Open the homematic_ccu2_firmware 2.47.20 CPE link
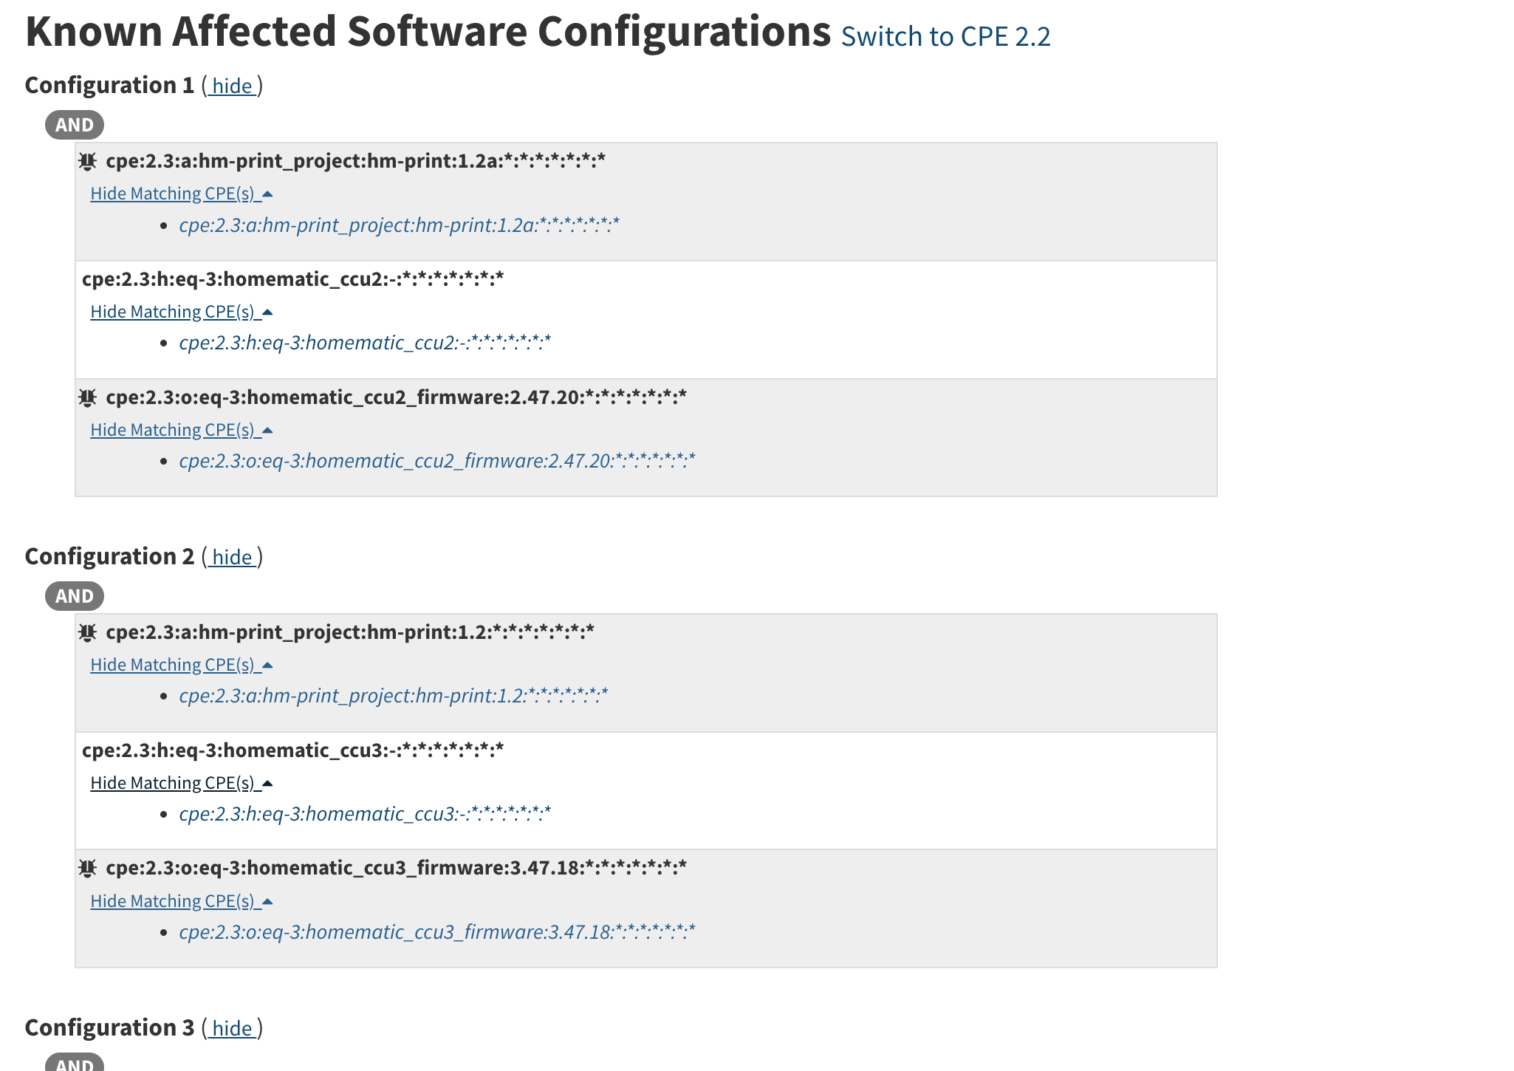 pos(436,460)
